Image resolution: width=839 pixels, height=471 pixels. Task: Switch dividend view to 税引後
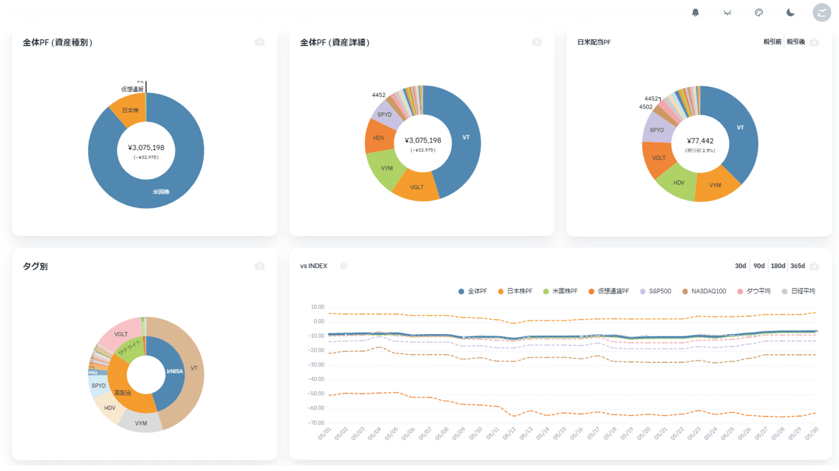(x=795, y=42)
